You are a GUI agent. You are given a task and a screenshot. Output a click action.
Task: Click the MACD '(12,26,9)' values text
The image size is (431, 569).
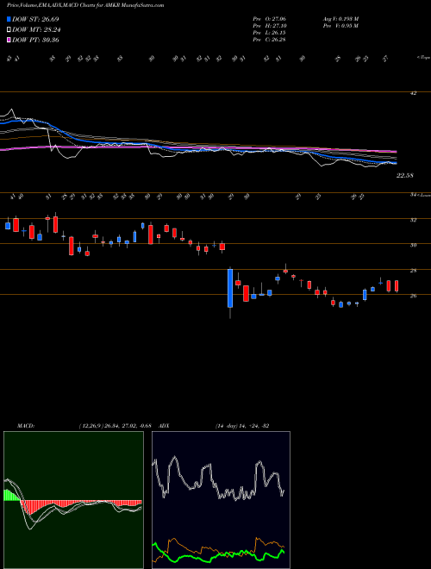click(115, 426)
